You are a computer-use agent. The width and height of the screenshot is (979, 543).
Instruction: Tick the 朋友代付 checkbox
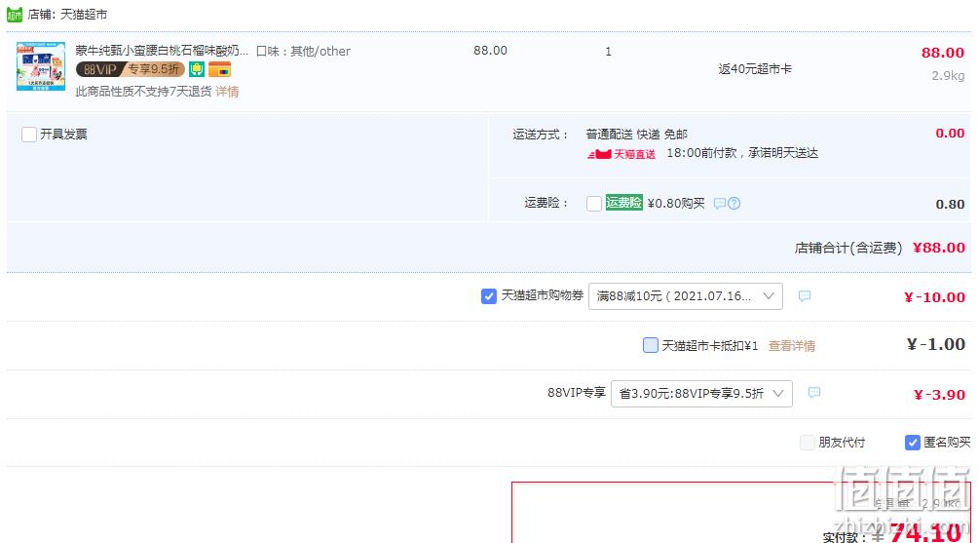(808, 443)
